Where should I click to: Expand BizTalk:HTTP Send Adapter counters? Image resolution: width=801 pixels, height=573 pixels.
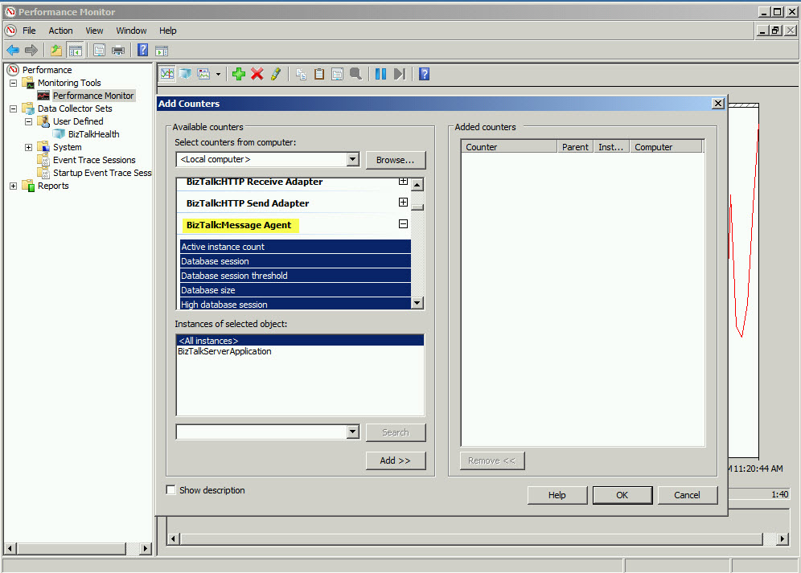click(x=403, y=203)
